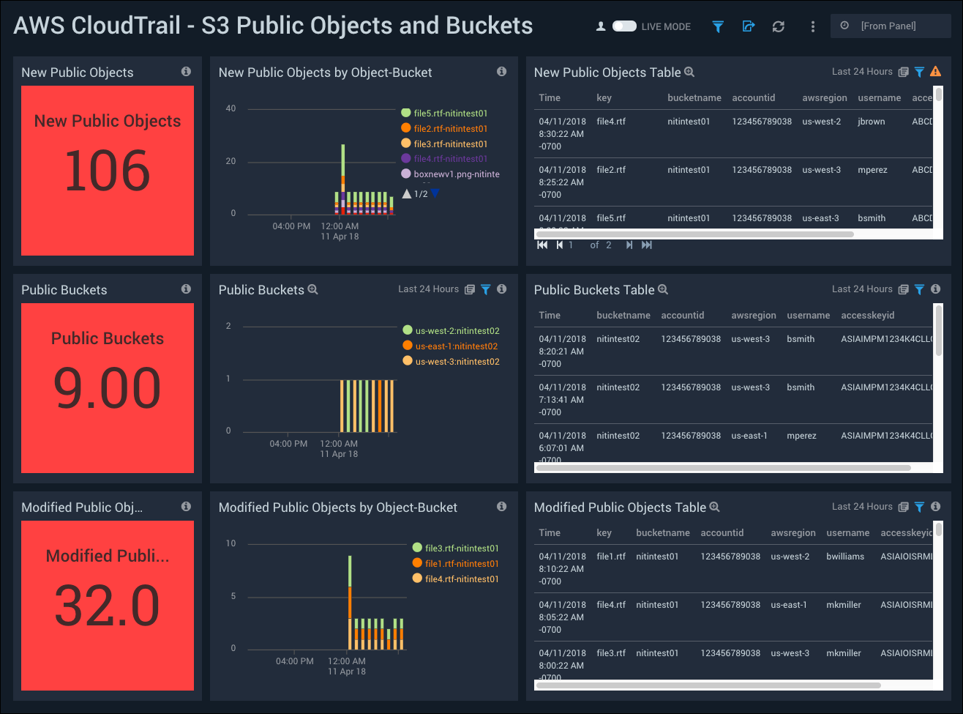Open magnifier icon beside Public Buckets Table title
963x714 pixels.
point(663,290)
